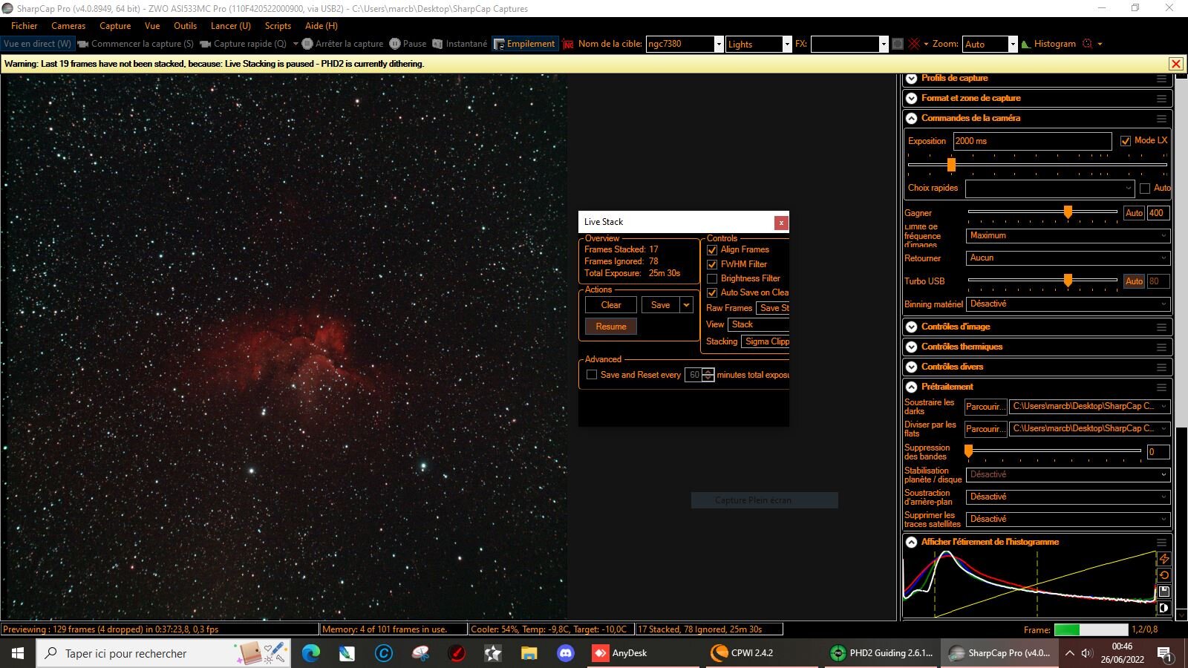Click the auto-stretch lightning bolt icon
The height and width of the screenshot is (668, 1188).
tap(1164, 559)
